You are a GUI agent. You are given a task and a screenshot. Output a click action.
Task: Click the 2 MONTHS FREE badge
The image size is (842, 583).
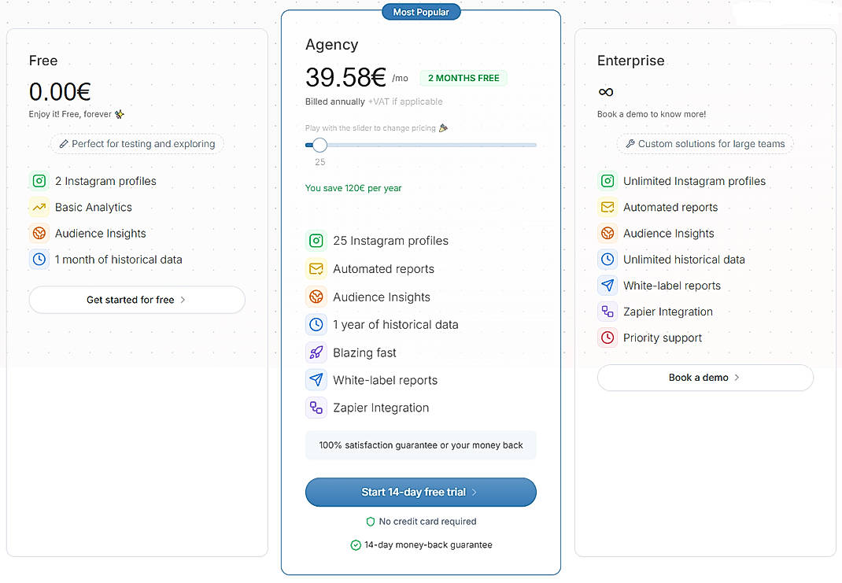click(x=463, y=78)
